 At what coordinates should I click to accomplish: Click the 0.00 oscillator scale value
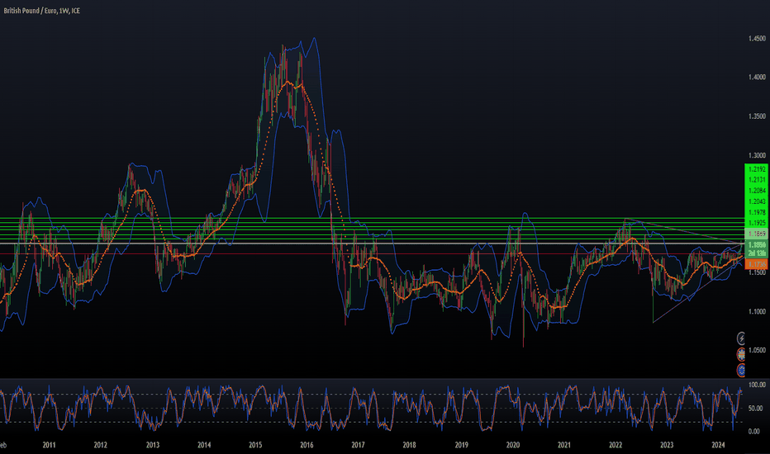click(753, 432)
